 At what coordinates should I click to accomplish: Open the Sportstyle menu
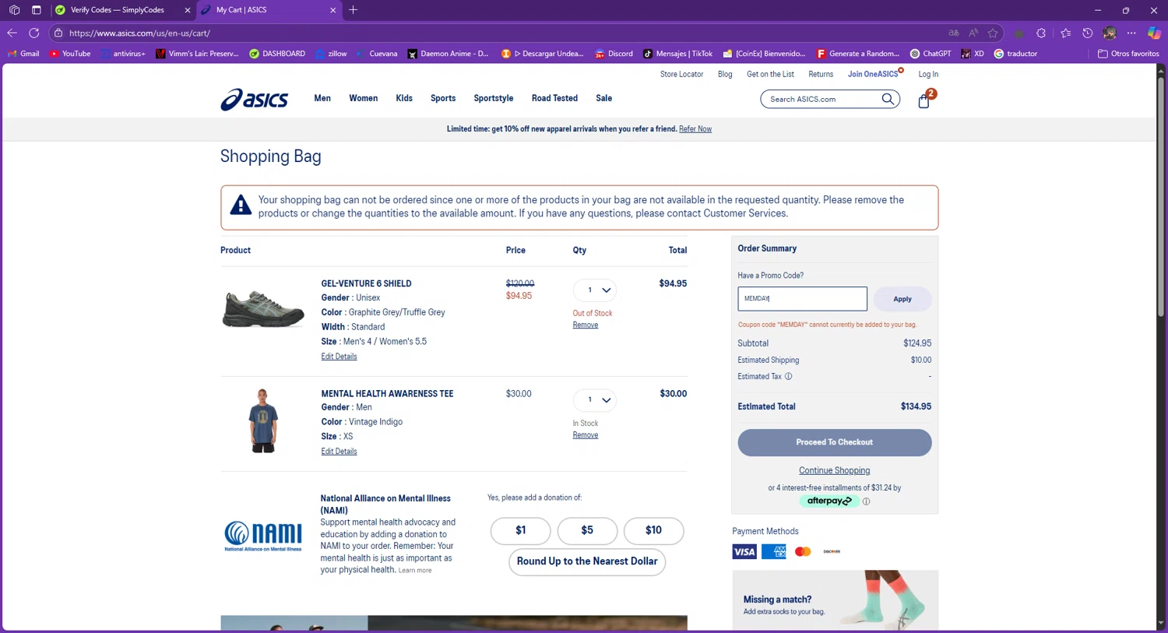494,98
